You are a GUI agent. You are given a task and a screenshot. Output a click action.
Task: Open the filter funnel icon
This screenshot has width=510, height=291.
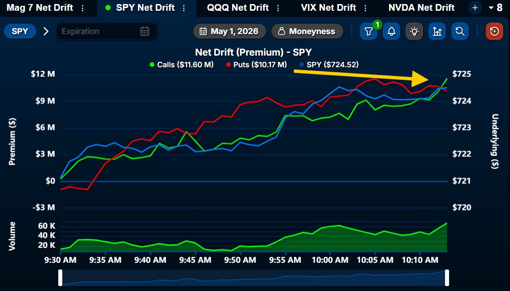coord(368,31)
